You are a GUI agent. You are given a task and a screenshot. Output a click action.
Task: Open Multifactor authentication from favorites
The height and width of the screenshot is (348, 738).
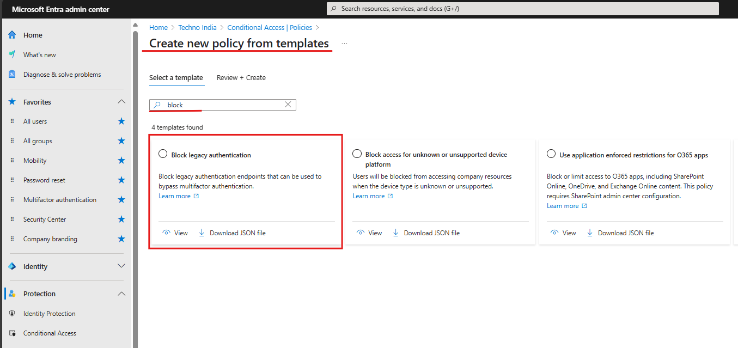[60, 200]
